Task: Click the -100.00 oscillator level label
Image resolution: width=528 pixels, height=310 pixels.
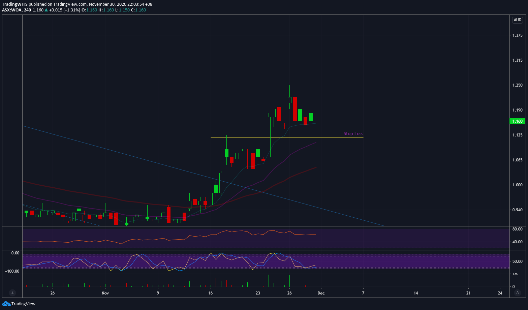Action: coord(13,271)
